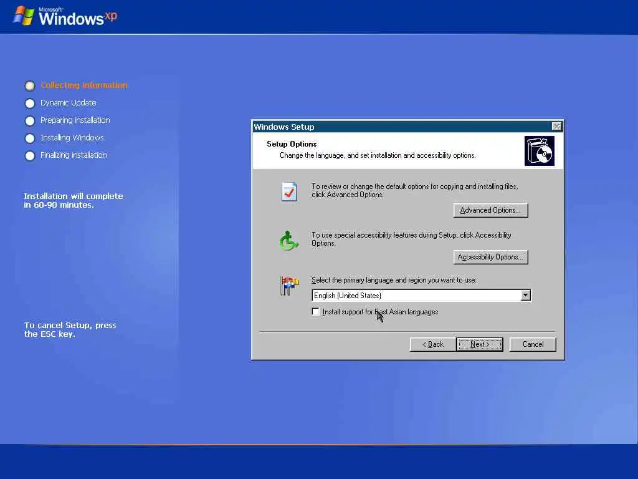Click the Installing Windows step bullet
638x479 pixels.
click(30, 138)
